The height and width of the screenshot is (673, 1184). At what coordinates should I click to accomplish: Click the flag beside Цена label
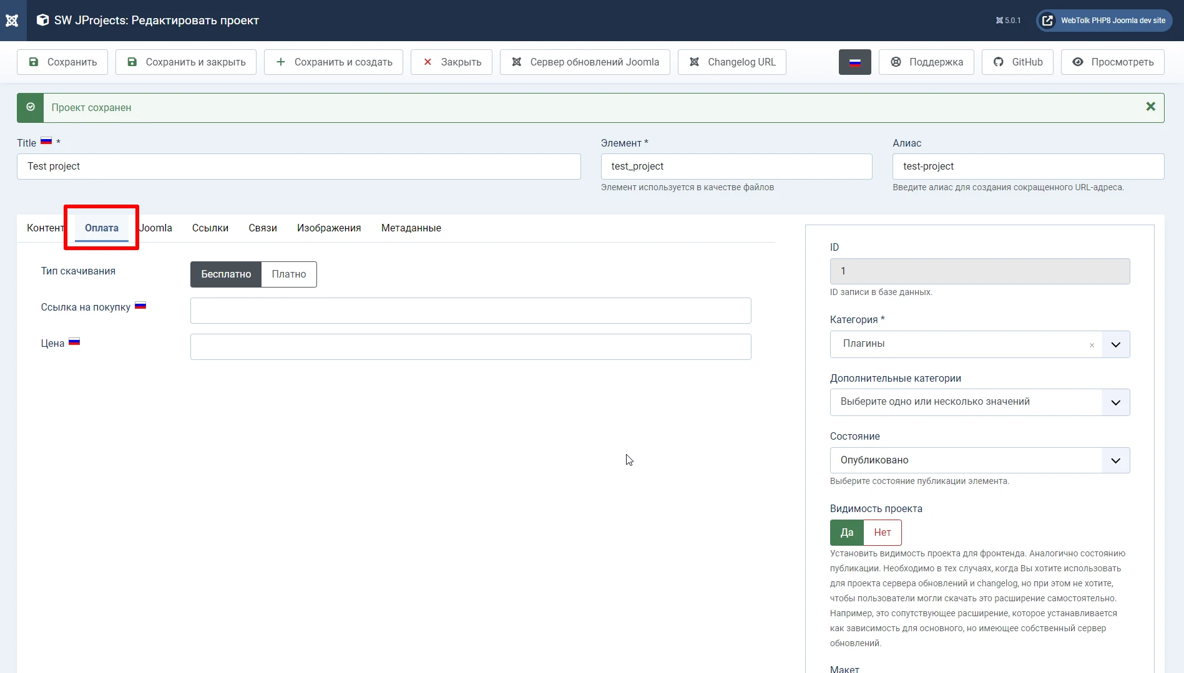(74, 342)
